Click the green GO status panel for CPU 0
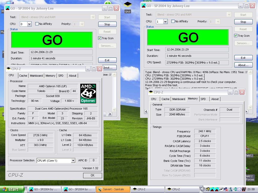This screenshot has width=258, height=193. coord(52,40)
